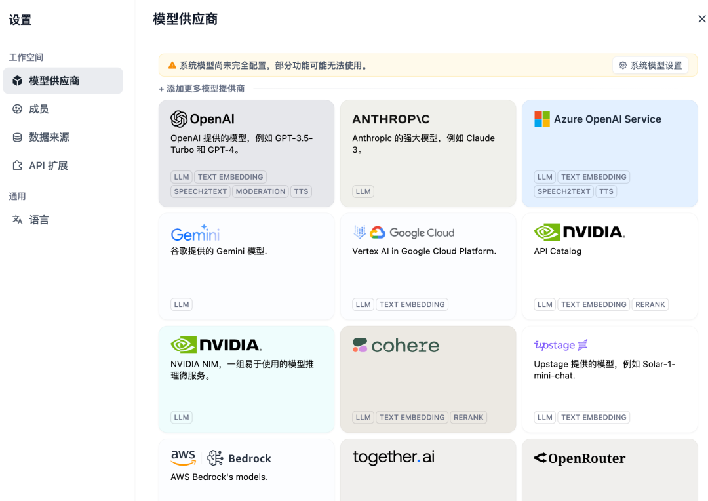
Task: Open the 模型供应商 sidebar item
Action: coord(63,81)
